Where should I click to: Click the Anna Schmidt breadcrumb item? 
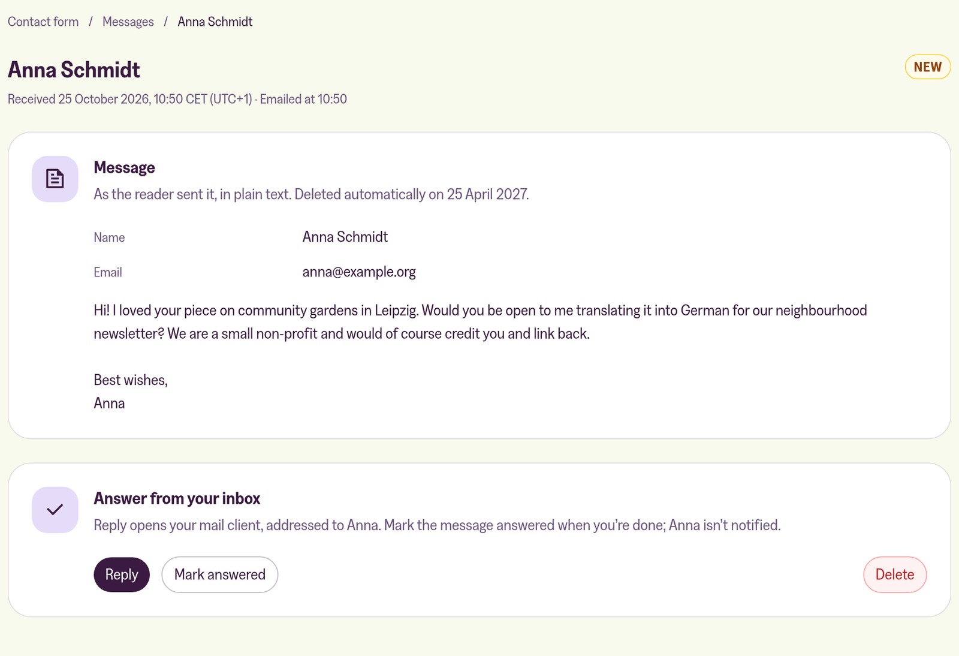coord(215,22)
